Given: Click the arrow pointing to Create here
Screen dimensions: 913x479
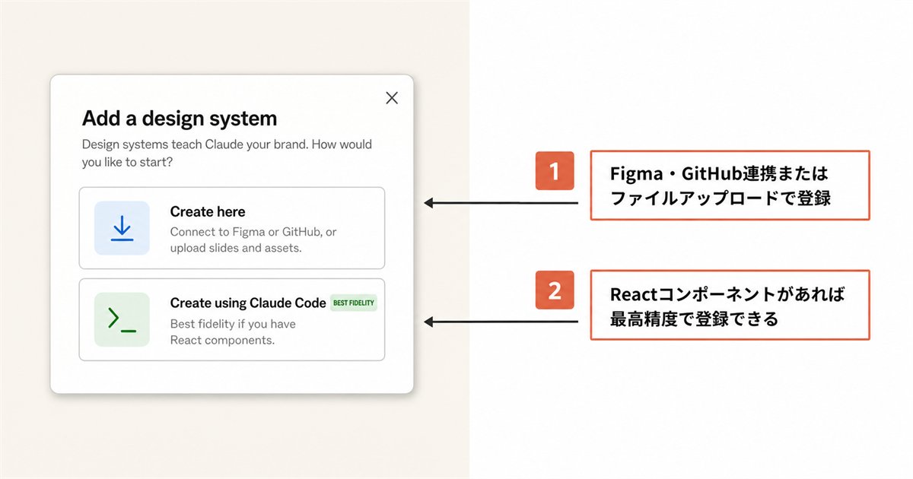Looking at the screenshot, I should coord(501,203).
